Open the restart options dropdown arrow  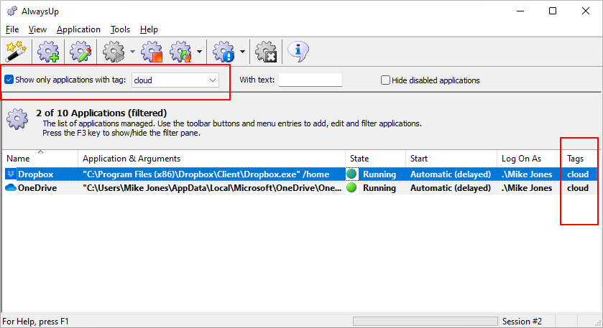(x=199, y=52)
